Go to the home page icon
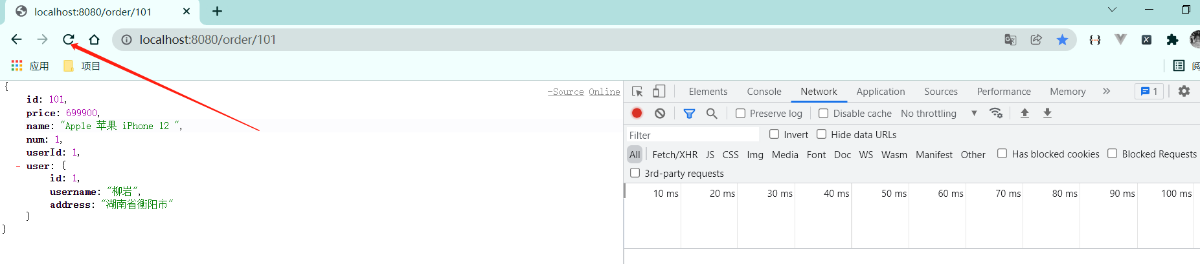The image size is (1200, 264). tap(95, 39)
